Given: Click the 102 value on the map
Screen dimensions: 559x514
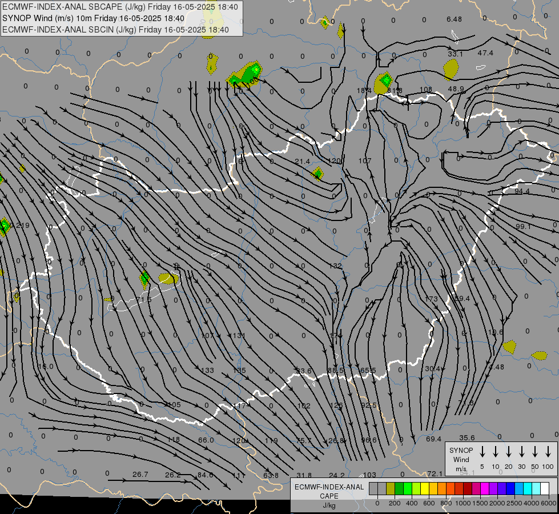Looking at the screenshot, I should (304, 406).
